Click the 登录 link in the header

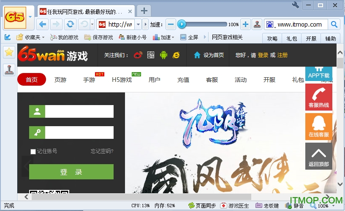[263, 55]
